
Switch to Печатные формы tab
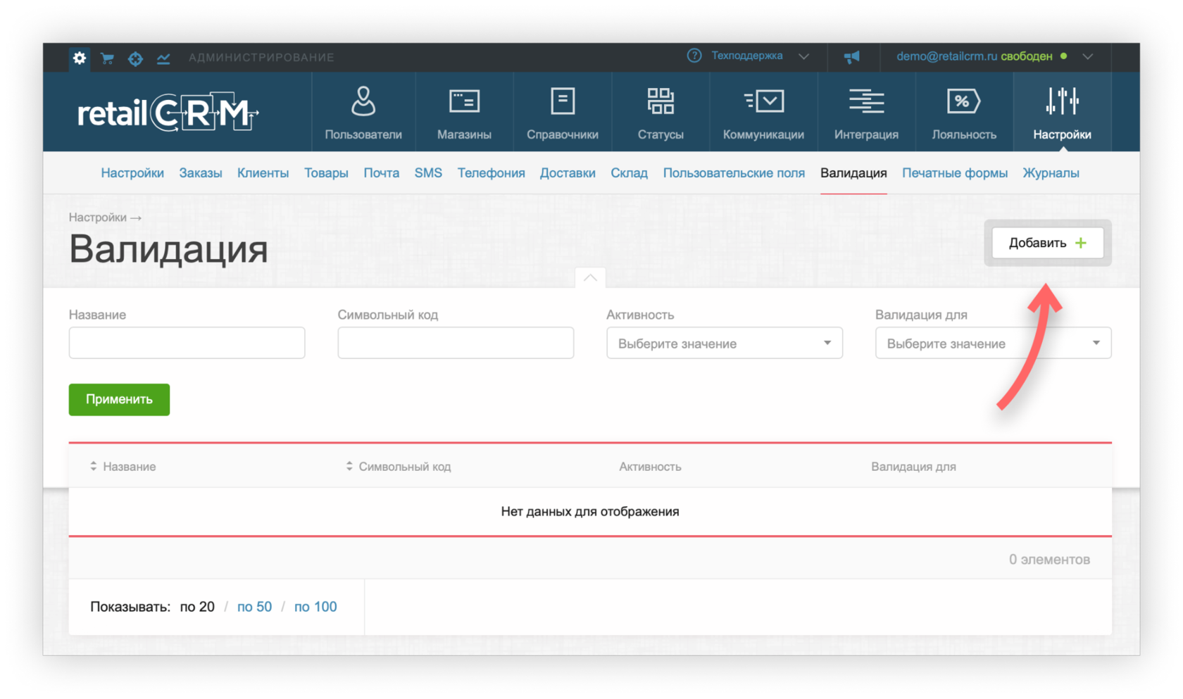955,173
